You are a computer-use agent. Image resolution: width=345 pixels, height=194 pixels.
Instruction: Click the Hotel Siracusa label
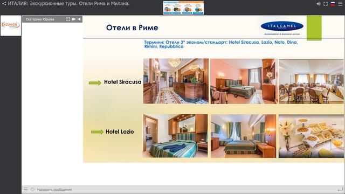[x=122, y=82]
